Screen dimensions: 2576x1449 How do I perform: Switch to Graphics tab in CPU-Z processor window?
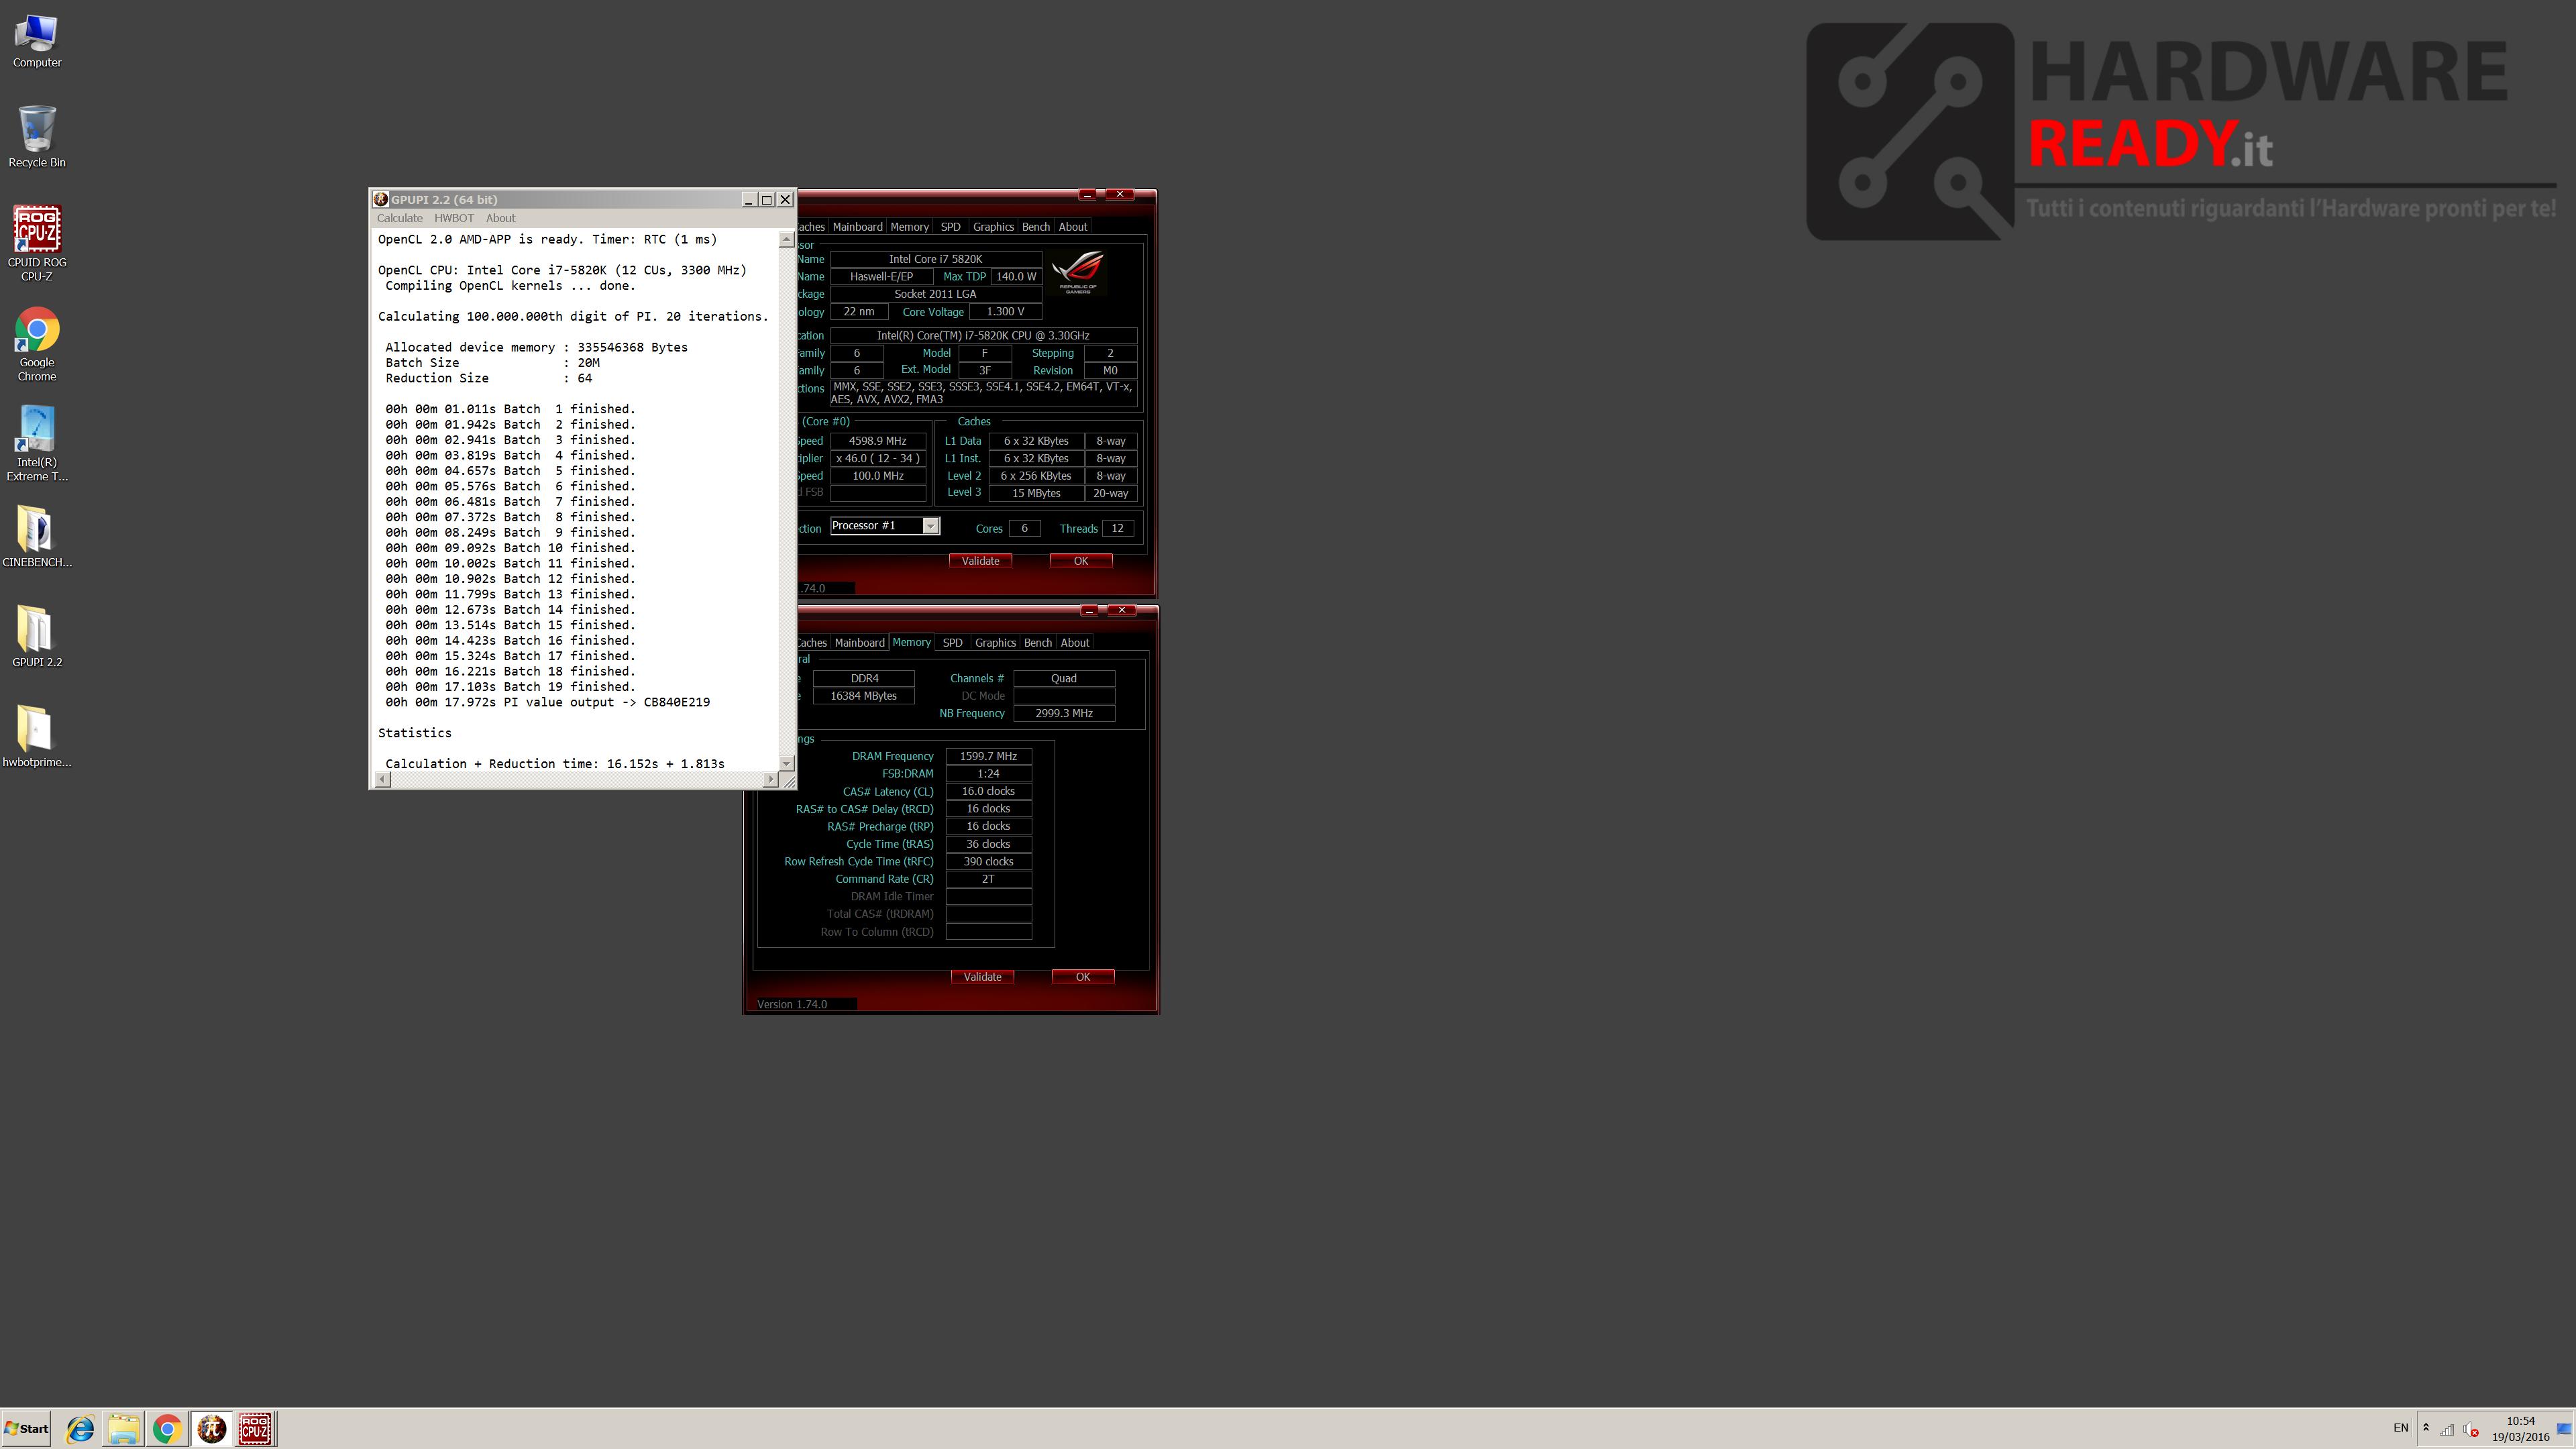[993, 227]
